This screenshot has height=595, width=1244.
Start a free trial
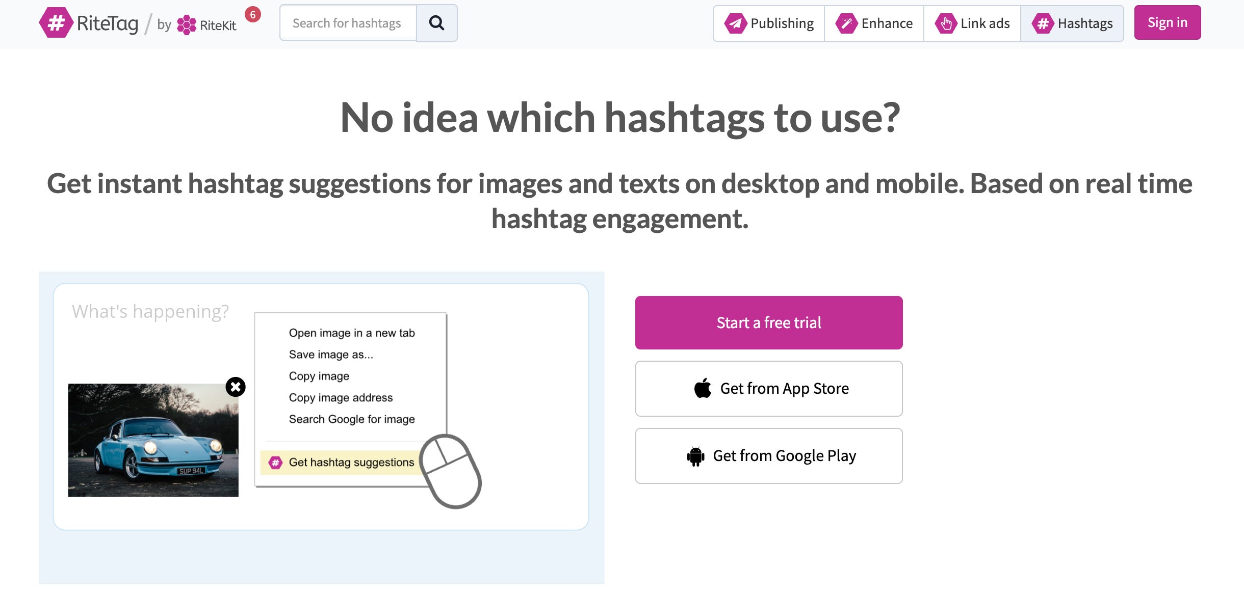click(769, 322)
